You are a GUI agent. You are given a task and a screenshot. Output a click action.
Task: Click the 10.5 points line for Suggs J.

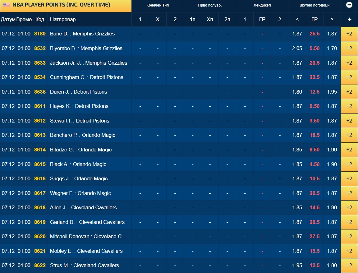click(x=314, y=179)
